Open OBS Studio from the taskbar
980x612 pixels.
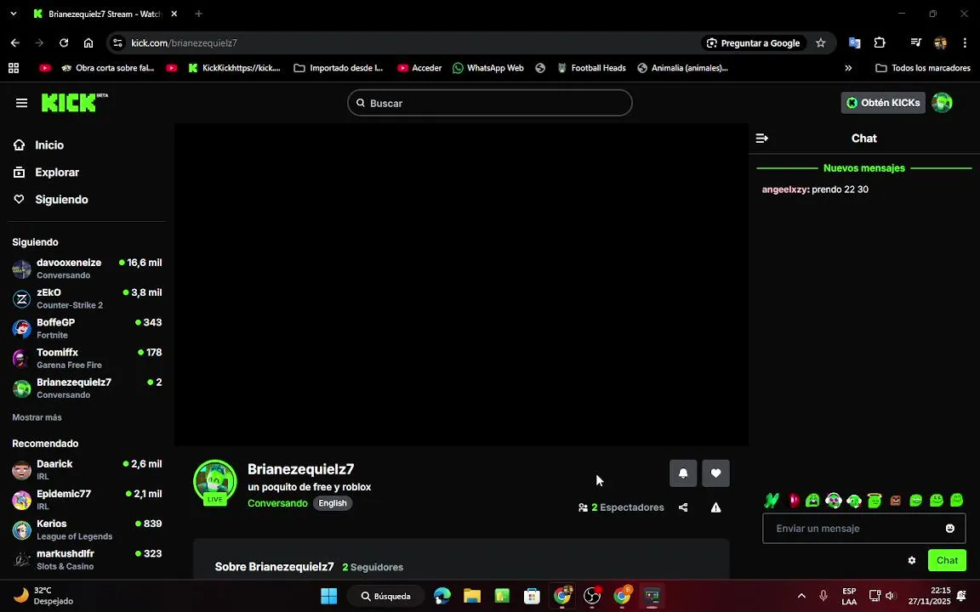592,597
